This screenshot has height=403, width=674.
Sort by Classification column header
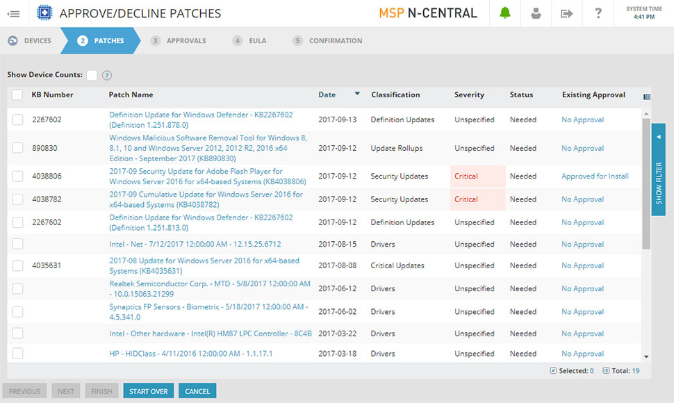(395, 95)
